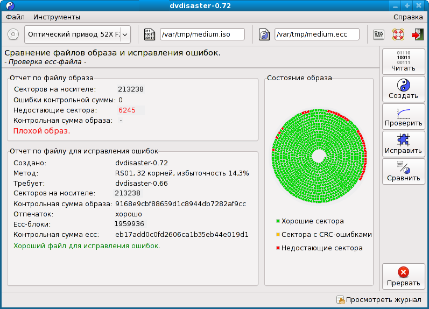Open the optical drive selection dropdown
Viewport: 429px width, 309px height.
(78, 34)
